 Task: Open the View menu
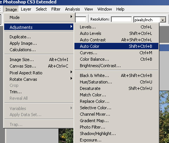pos(88,9)
